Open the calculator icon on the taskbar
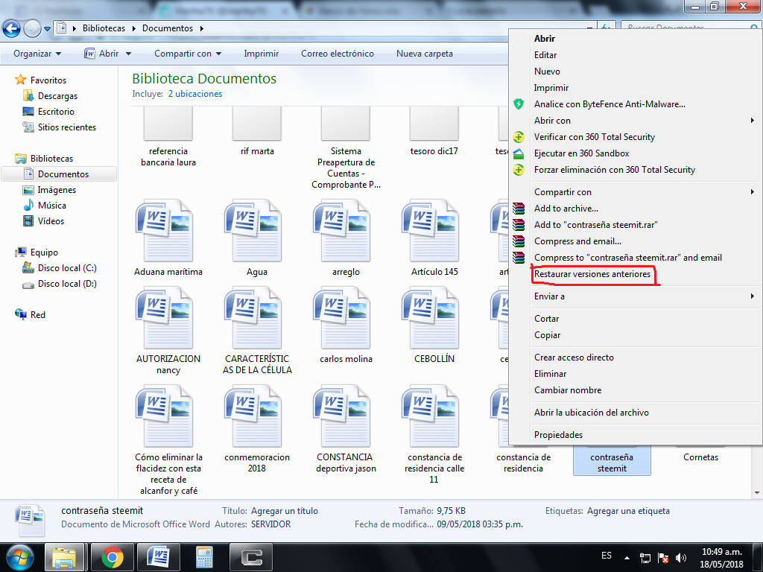The image size is (763, 572). click(x=204, y=557)
